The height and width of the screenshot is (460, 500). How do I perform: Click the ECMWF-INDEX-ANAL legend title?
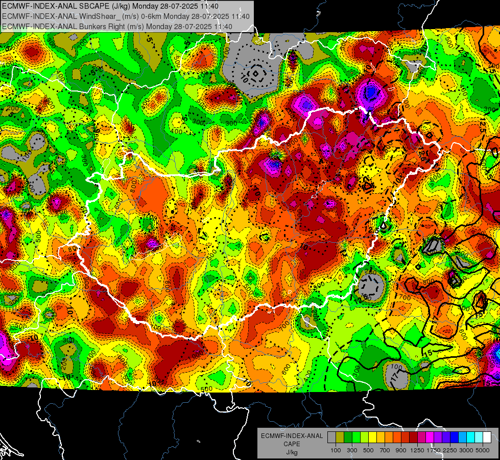pos(292,436)
